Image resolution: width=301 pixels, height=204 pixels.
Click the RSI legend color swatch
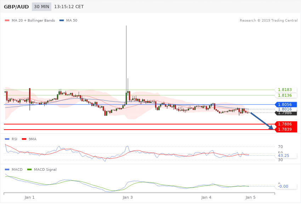pos(7,139)
